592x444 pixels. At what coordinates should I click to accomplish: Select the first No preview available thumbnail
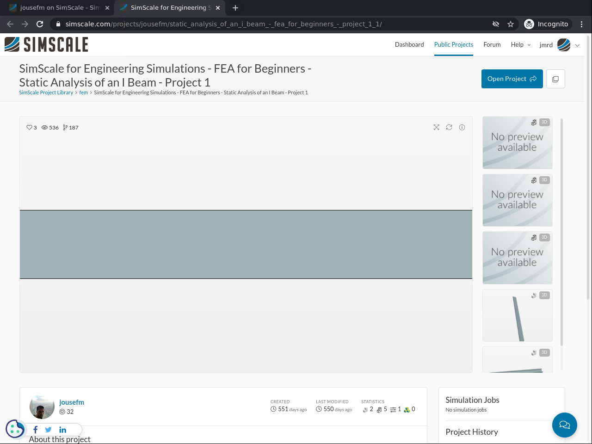518,142
